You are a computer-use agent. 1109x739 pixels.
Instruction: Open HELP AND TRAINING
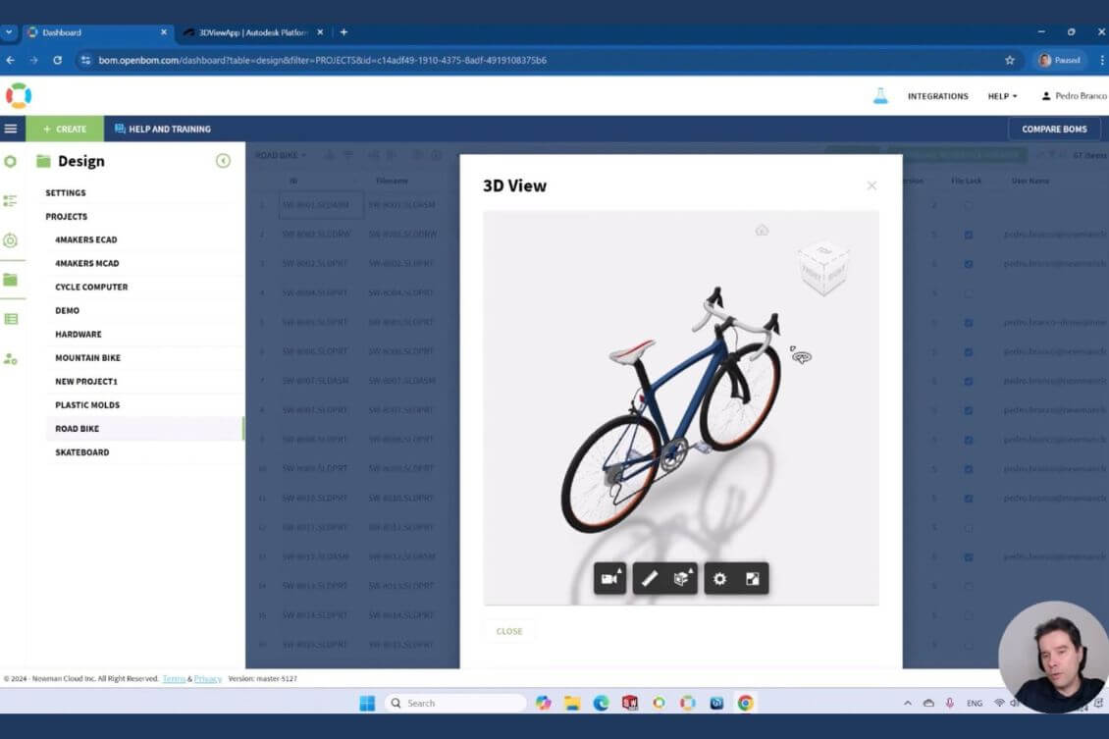(x=163, y=129)
